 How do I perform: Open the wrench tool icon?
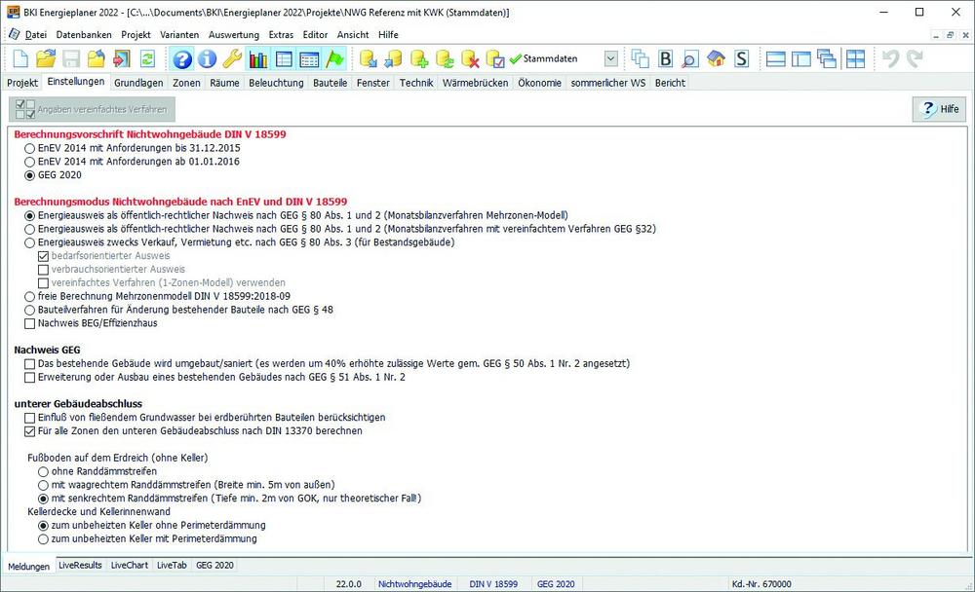point(232,59)
